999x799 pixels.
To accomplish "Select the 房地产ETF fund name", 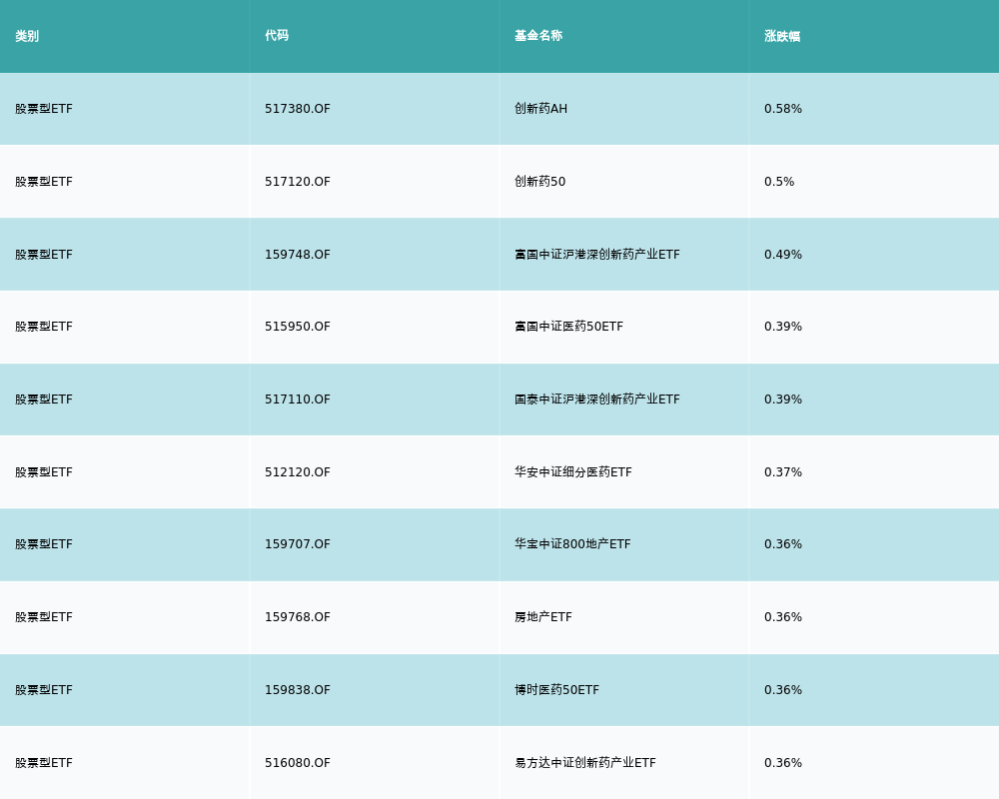I will click(543, 617).
